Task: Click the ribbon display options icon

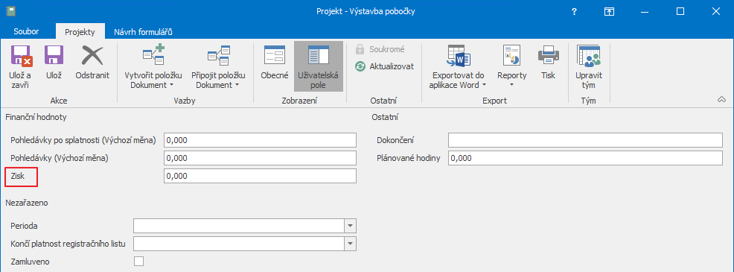Action: 609,12
